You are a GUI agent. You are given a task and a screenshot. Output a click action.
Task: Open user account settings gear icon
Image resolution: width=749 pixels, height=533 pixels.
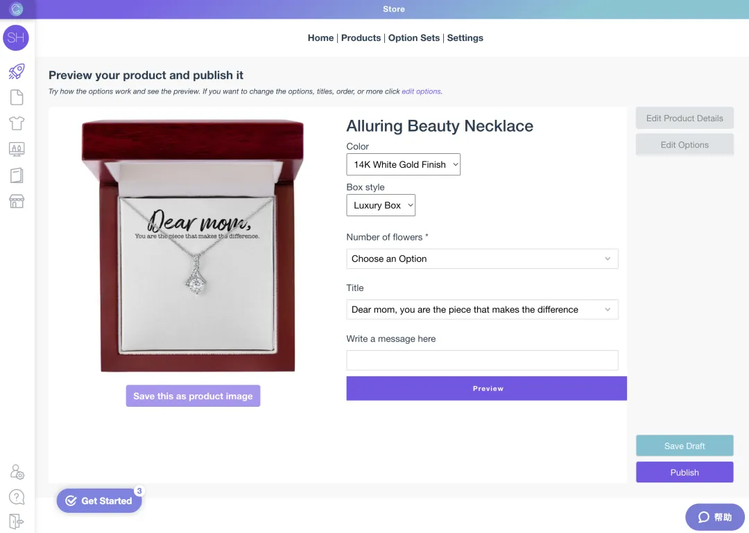click(17, 472)
